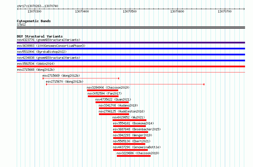Click the nsv5532906 ByrskaBishop2022 variant bar

tap(131, 55)
